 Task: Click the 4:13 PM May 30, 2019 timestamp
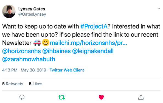coord(24,70)
